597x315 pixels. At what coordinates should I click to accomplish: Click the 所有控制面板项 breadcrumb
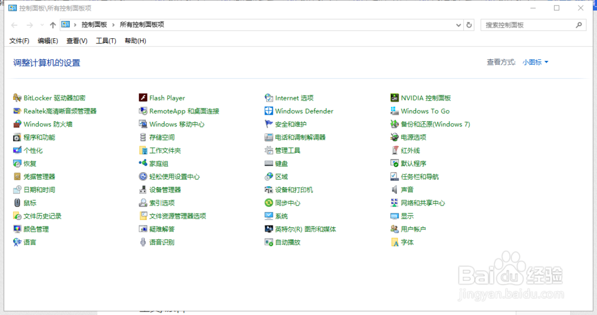coord(141,25)
